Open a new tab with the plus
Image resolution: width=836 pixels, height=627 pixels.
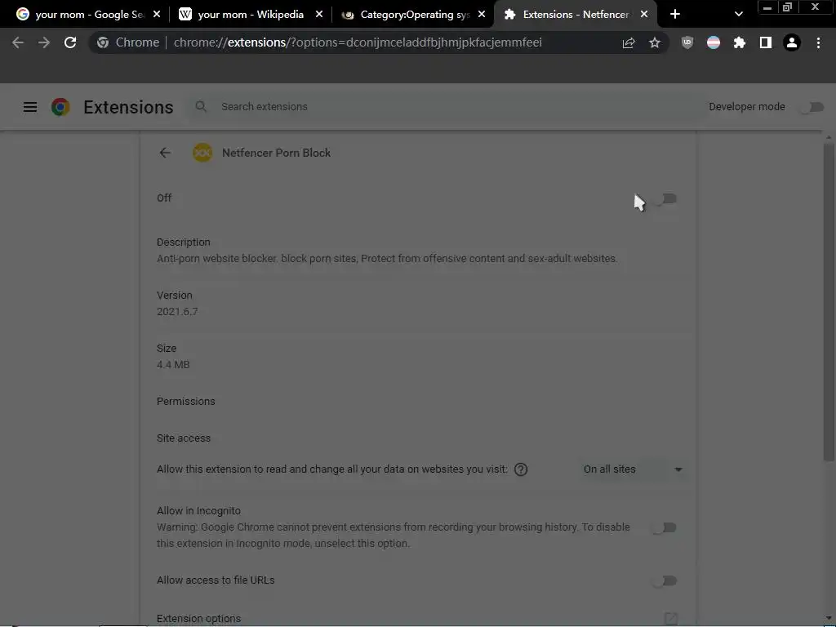[675, 15]
